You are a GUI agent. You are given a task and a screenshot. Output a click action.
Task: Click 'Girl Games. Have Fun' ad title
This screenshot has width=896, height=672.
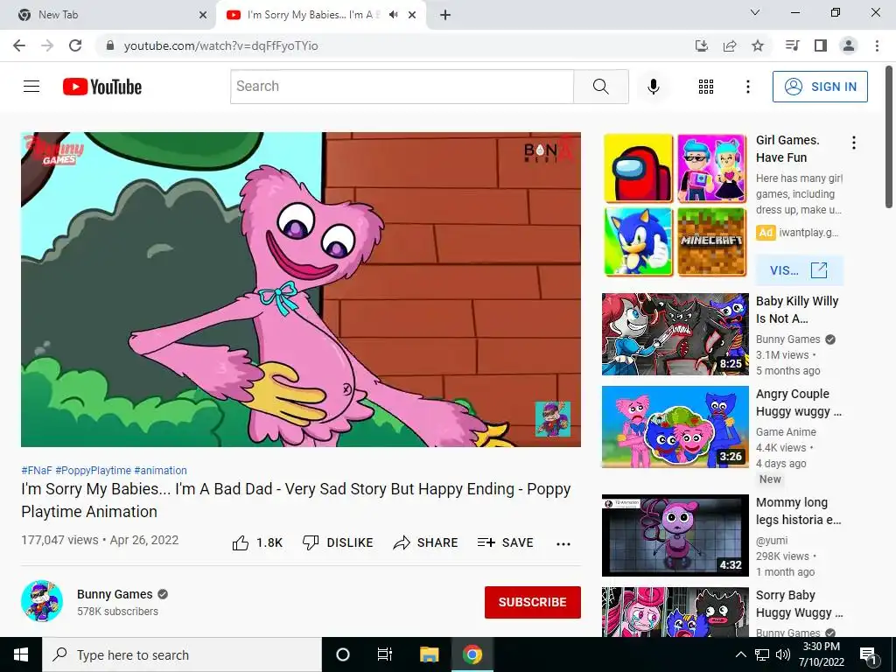tap(787, 149)
